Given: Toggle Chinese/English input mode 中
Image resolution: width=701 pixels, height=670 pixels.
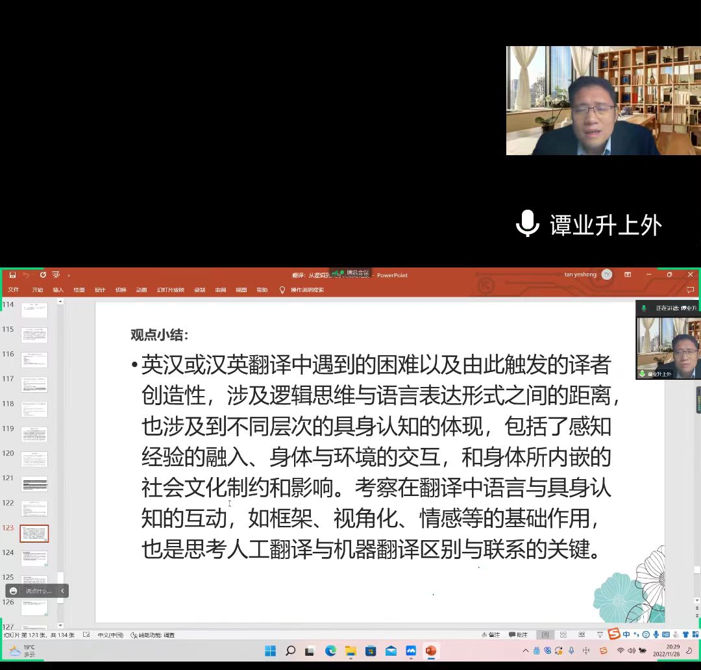Looking at the screenshot, I should pos(626,634).
